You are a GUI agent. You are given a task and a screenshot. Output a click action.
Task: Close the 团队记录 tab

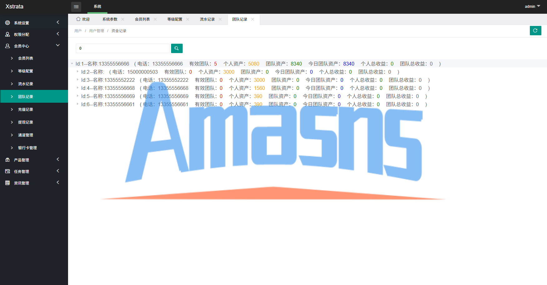point(253,19)
